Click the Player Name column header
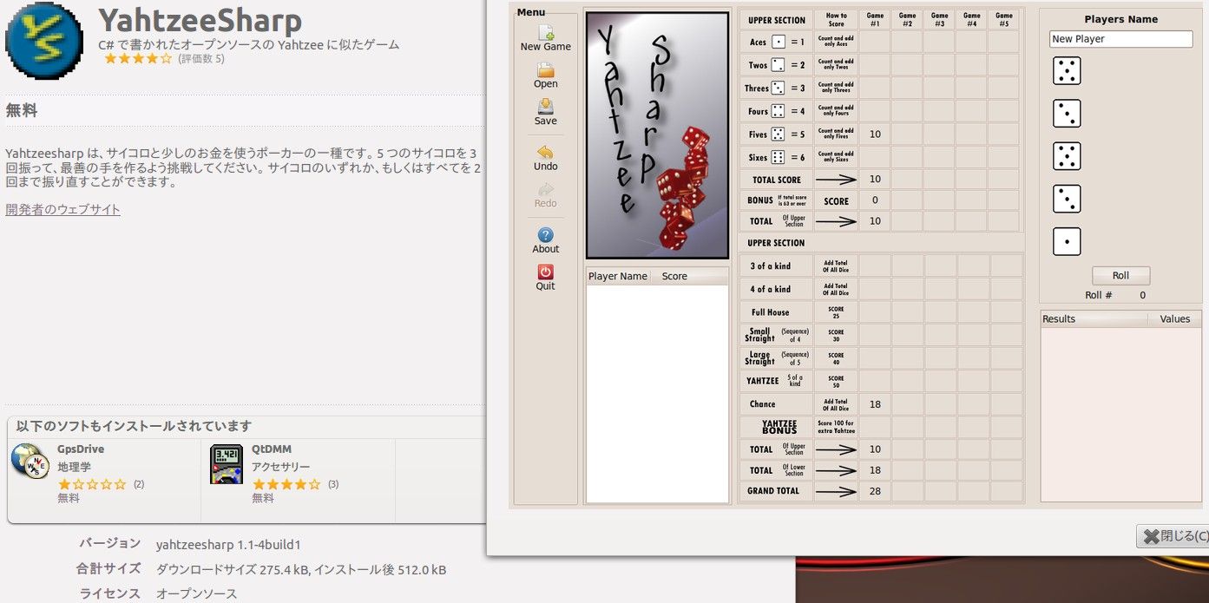 coord(618,276)
